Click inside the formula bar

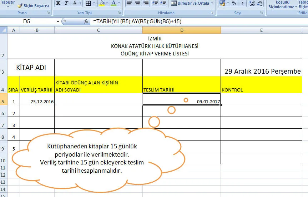[196, 21]
